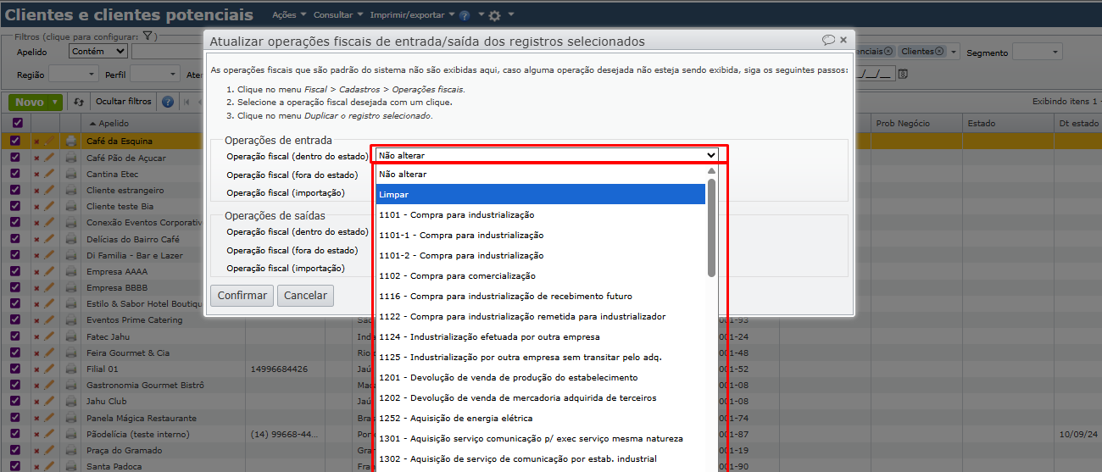Edit the Feira Gourmet & Cia record
Viewport: 1102px width, 472px height.
[x=49, y=353]
